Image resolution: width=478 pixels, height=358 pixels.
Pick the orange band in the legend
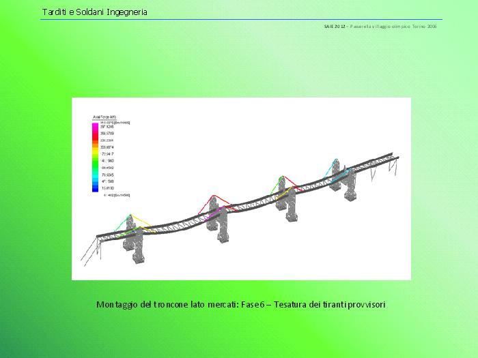point(96,143)
